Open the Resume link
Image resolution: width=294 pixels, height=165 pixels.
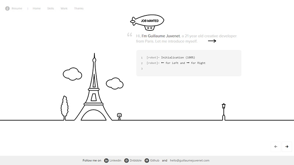tap(17, 8)
